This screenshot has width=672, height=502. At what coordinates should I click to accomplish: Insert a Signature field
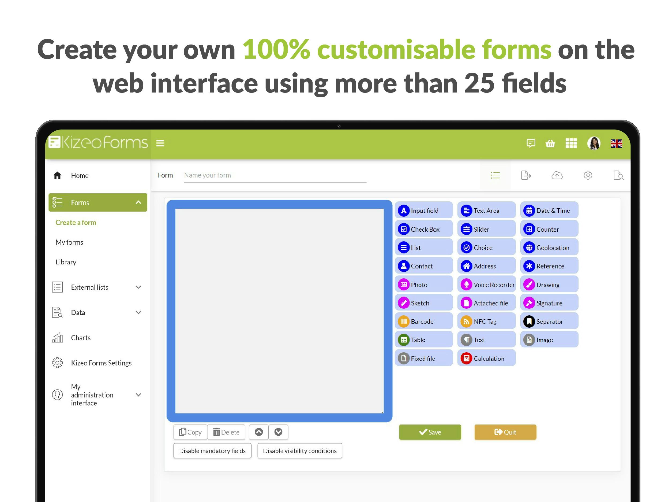549,303
